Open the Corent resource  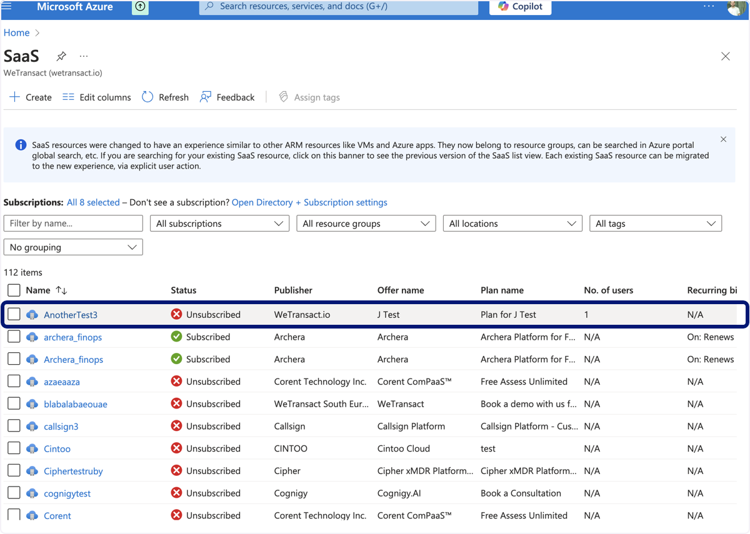tap(57, 516)
